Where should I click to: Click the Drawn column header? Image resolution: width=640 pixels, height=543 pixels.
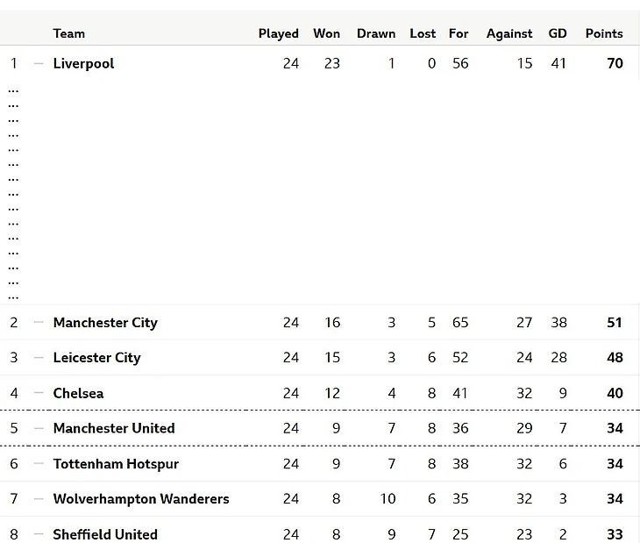(376, 33)
